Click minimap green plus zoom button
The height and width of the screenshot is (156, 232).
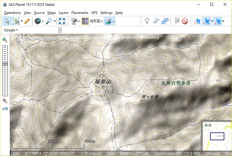coord(206,125)
